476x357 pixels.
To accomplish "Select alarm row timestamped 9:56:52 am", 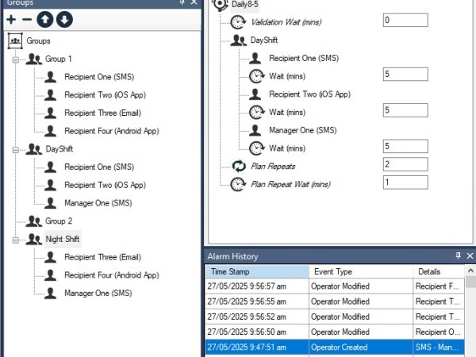I will click(335, 317).
